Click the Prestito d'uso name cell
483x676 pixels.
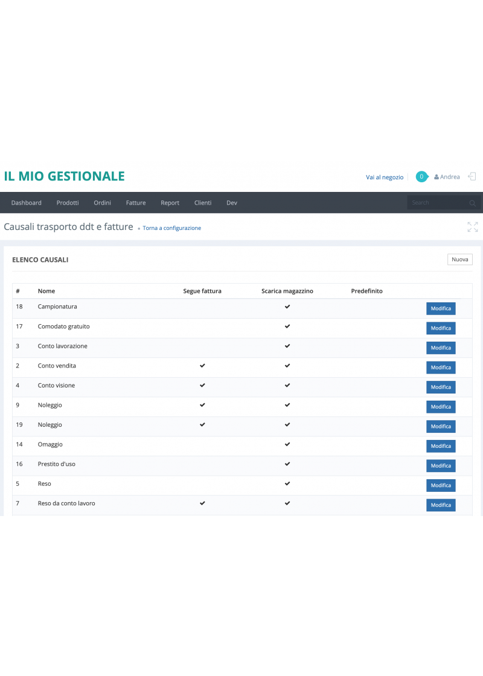click(x=57, y=464)
